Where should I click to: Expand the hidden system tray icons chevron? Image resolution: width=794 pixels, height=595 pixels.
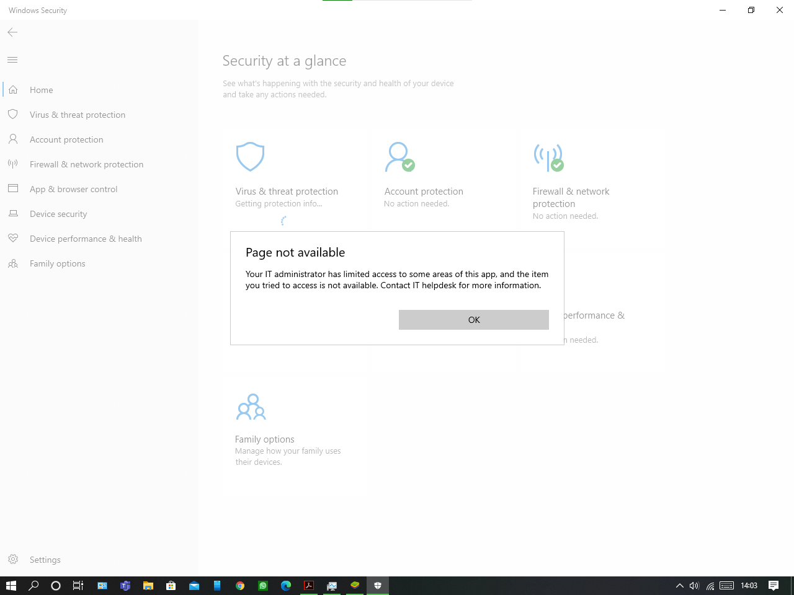pos(679,586)
